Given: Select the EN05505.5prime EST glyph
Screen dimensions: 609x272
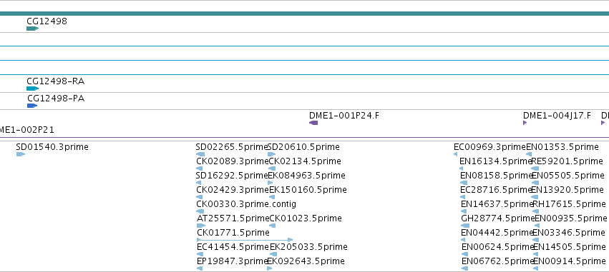Looking at the screenshot, I should [535, 183].
